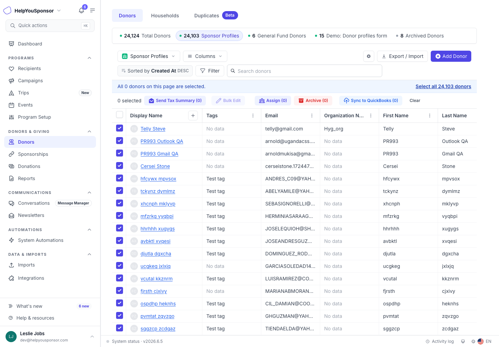Open display settings monitor icon in footer
The height and width of the screenshot is (347, 499).
(x=463, y=341)
